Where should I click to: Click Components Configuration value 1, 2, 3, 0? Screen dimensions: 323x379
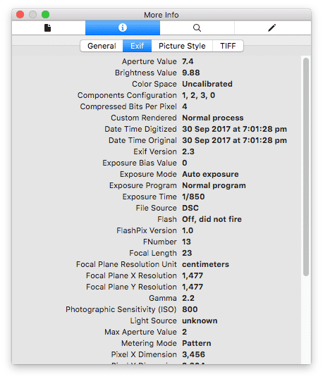[198, 95]
